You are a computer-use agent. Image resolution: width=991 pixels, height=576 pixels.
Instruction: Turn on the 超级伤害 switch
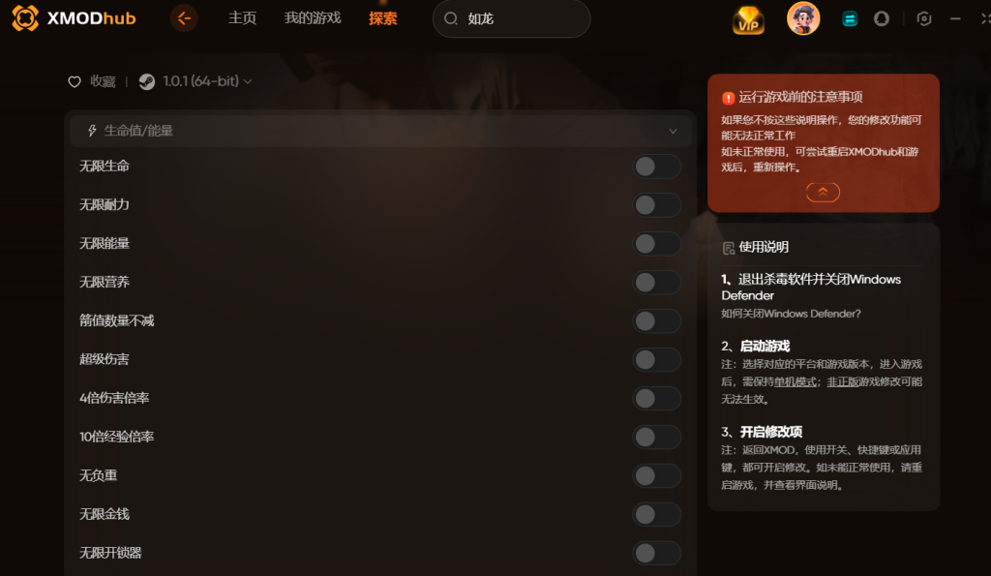[x=657, y=360]
